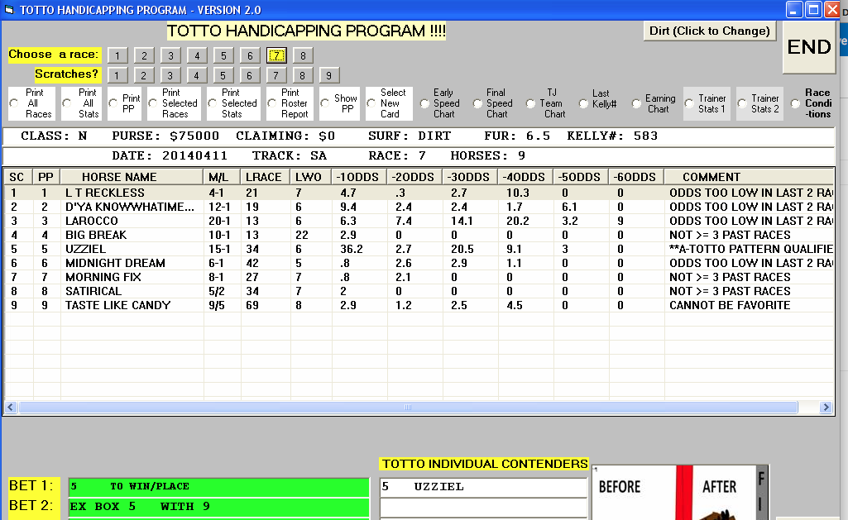Image resolution: width=848 pixels, height=520 pixels.
Task: Select the BIG BREAK horse row
Action: pyautogui.click(x=419, y=235)
